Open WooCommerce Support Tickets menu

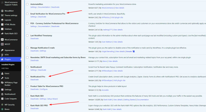tap(11, 4)
